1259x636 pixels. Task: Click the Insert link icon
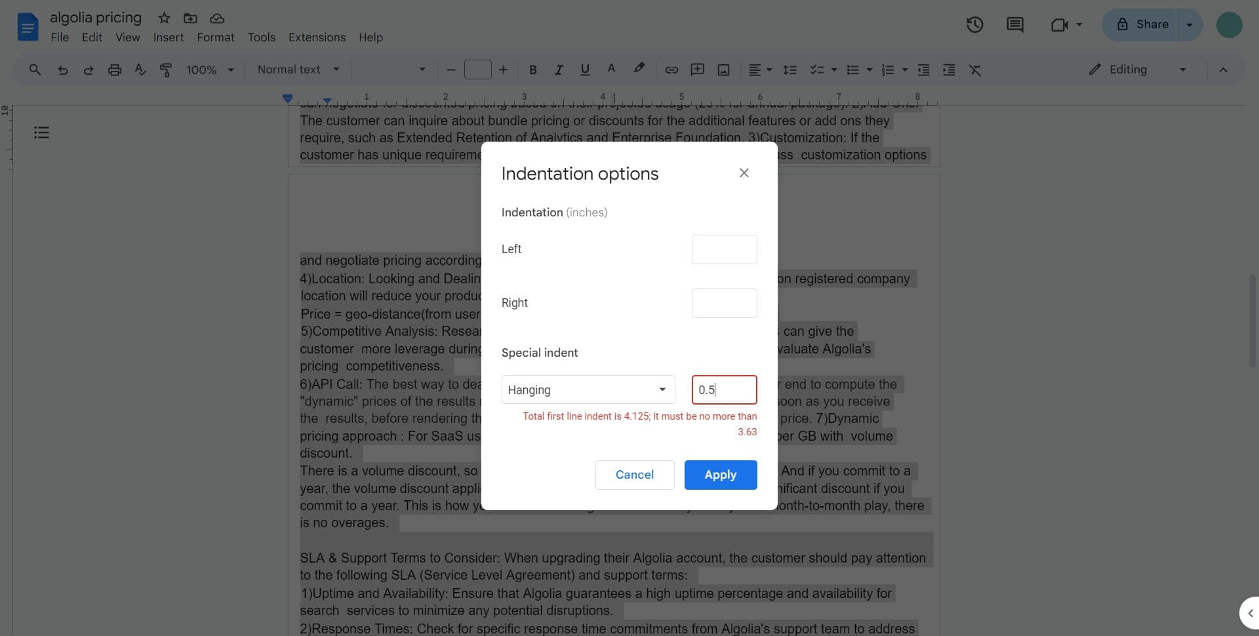coord(671,70)
